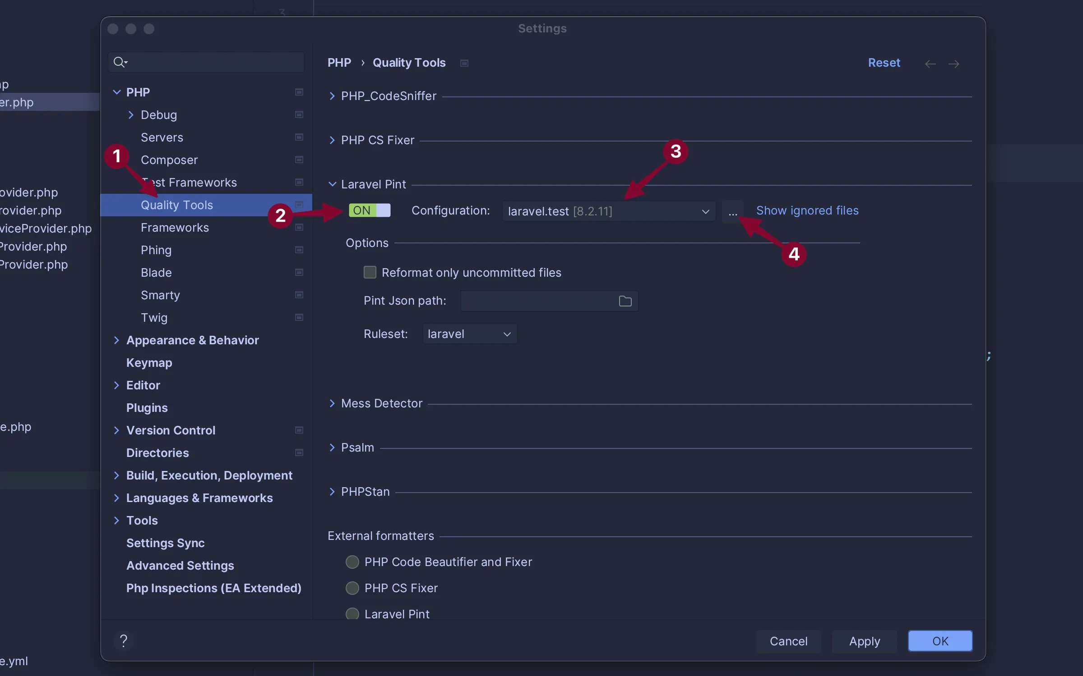Screen dimensions: 1083x676
Task: Collapse the Laravel Pint section
Action: tap(333, 184)
